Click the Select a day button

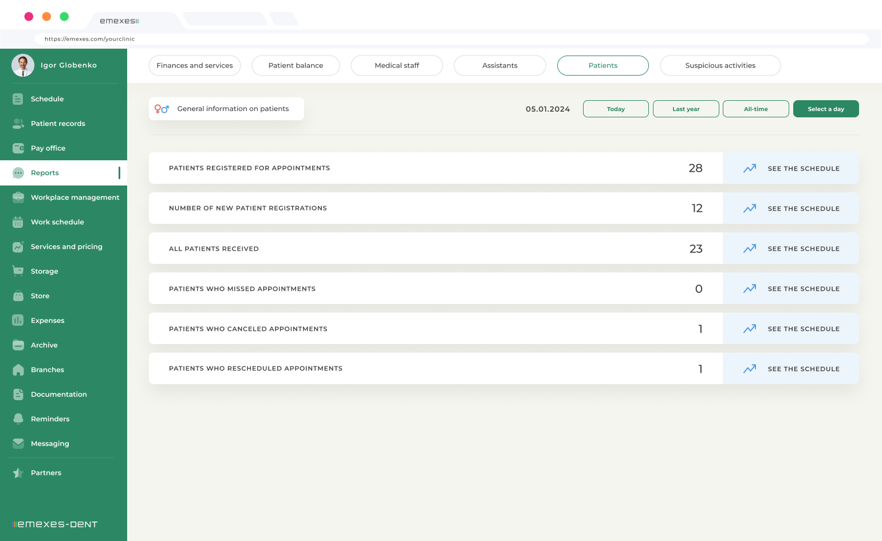pyautogui.click(x=826, y=109)
